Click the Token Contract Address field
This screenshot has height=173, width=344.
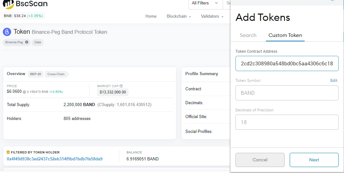287,63
